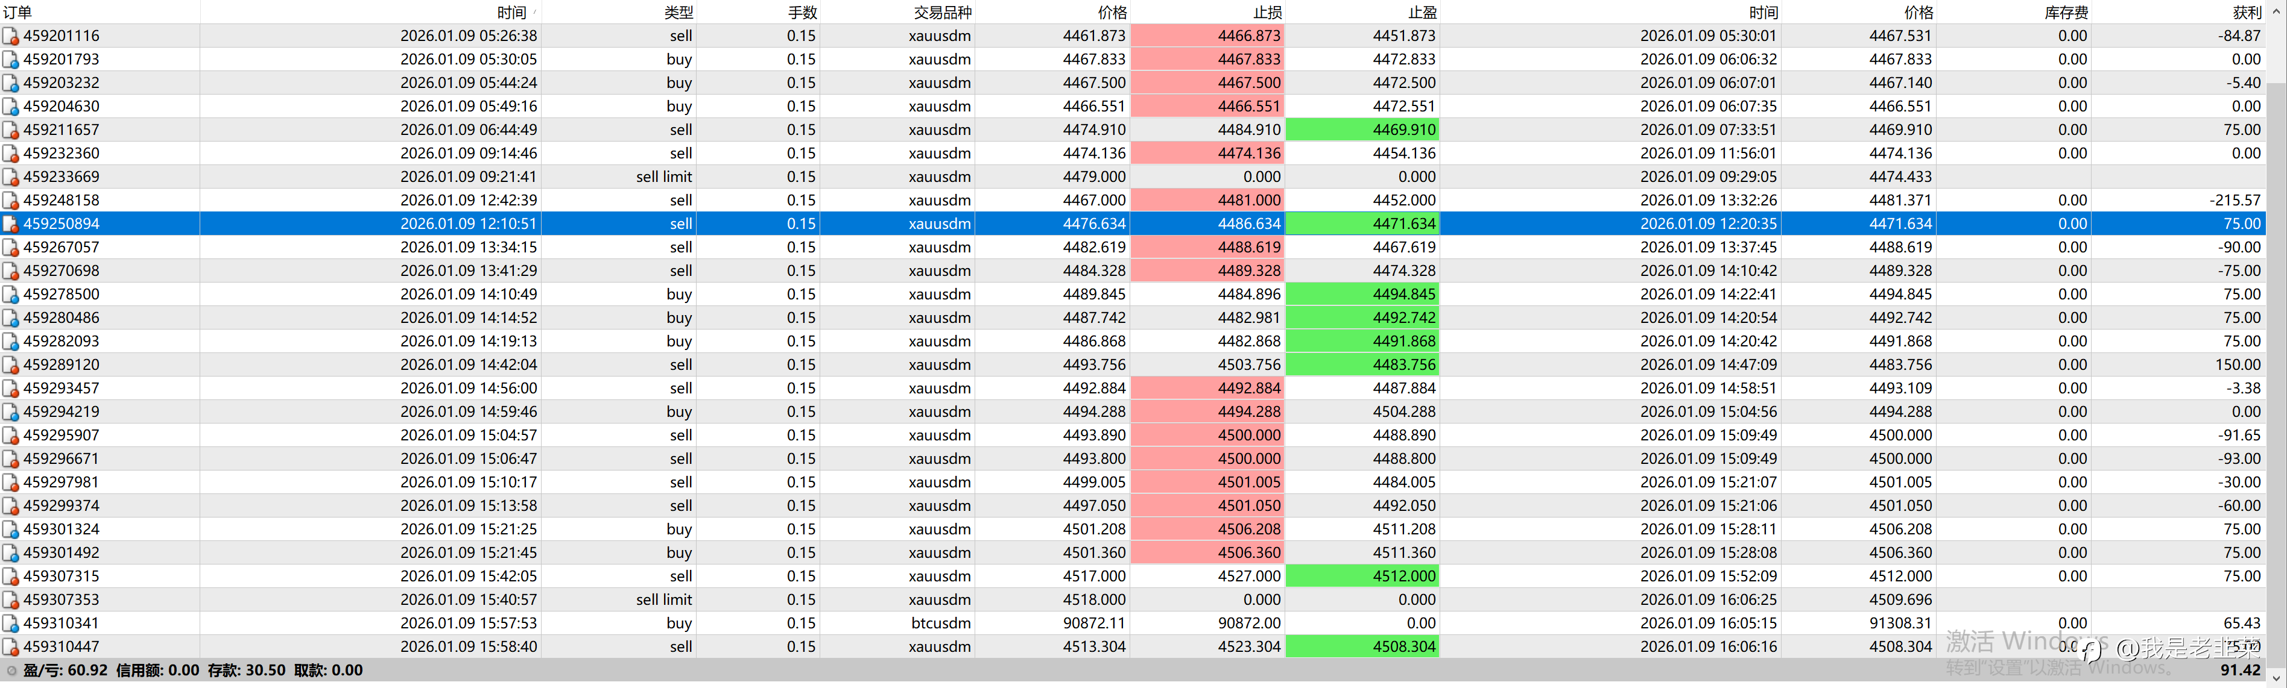2287x688 pixels.
Task: Sort by 交易品种 column header
Action: pos(942,13)
